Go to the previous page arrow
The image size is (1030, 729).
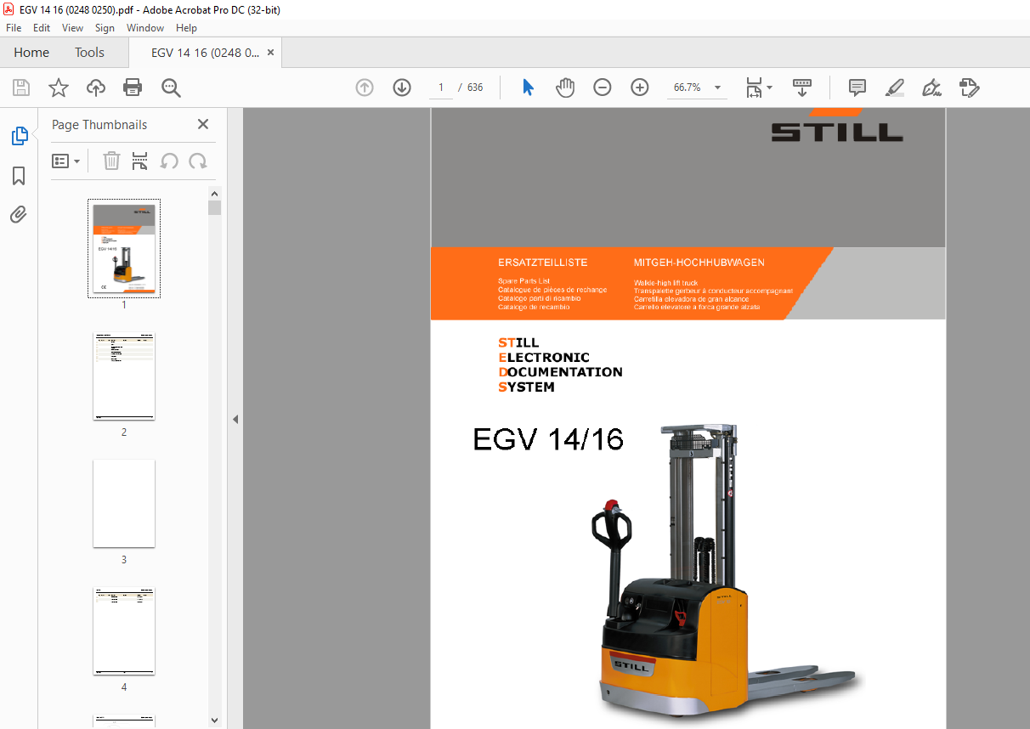[x=365, y=88]
